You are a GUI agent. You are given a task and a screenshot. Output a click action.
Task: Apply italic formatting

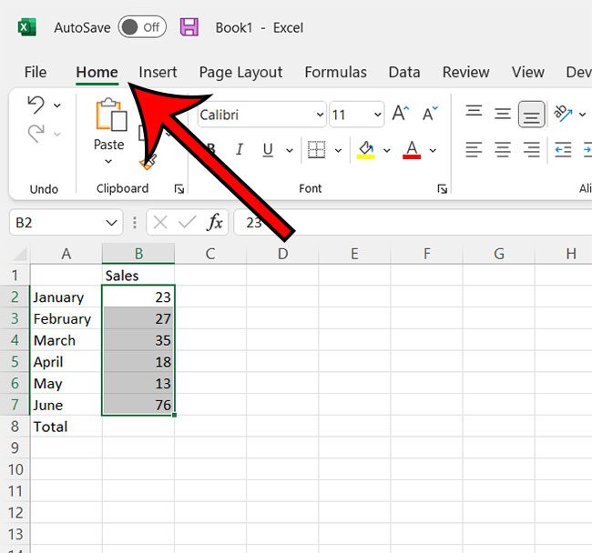click(240, 150)
